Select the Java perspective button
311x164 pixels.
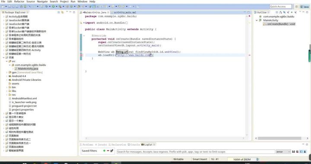pyautogui.click(x=305, y=6)
